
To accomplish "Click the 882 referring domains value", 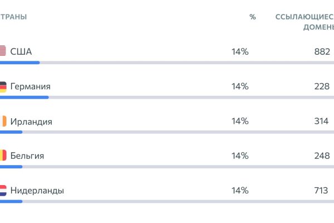I will coord(322,52).
